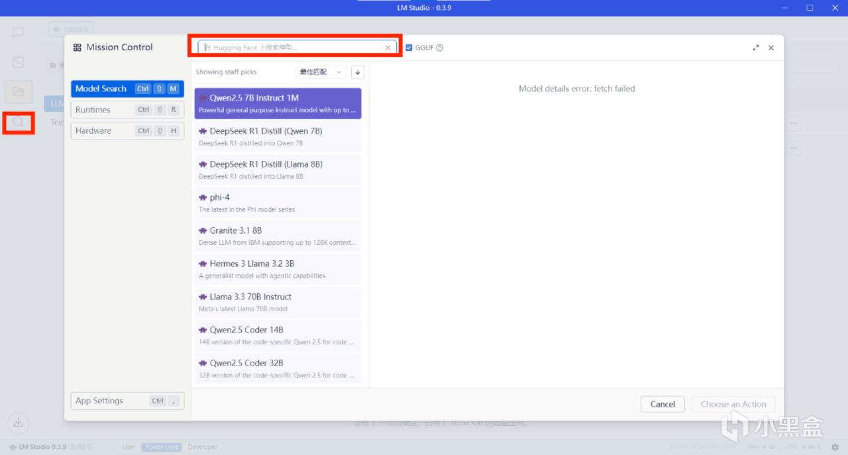Viewport: 848px width, 455px height.
Task: Toggle the GGUF checkbox
Action: 409,48
